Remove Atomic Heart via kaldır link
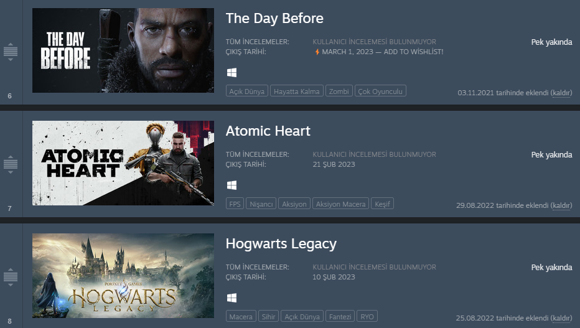The height and width of the screenshot is (328, 580). coord(561,205)
